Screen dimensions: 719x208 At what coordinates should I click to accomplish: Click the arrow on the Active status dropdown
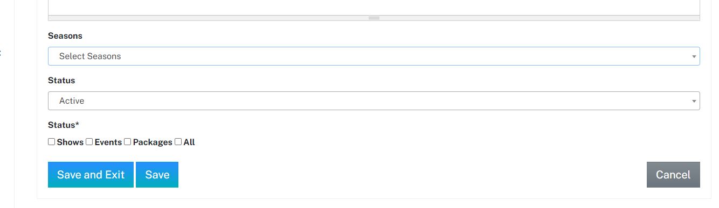pos(694,101)
